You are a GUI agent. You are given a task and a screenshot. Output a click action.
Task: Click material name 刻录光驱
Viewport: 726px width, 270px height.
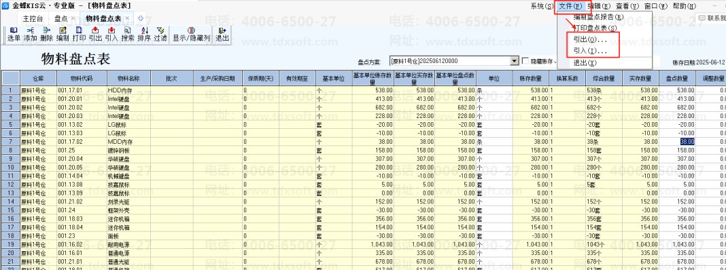128,201
